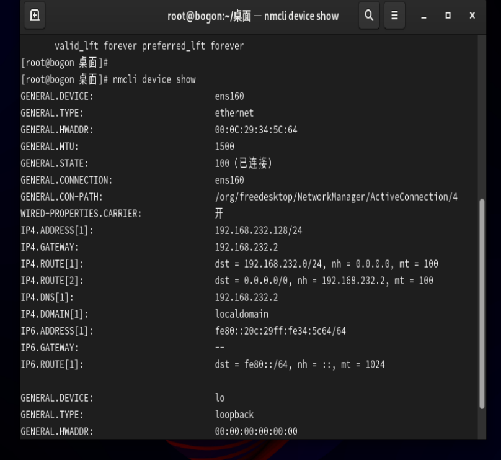
Task: Click IP address 192.168.232.128/24
Action: 259,230
